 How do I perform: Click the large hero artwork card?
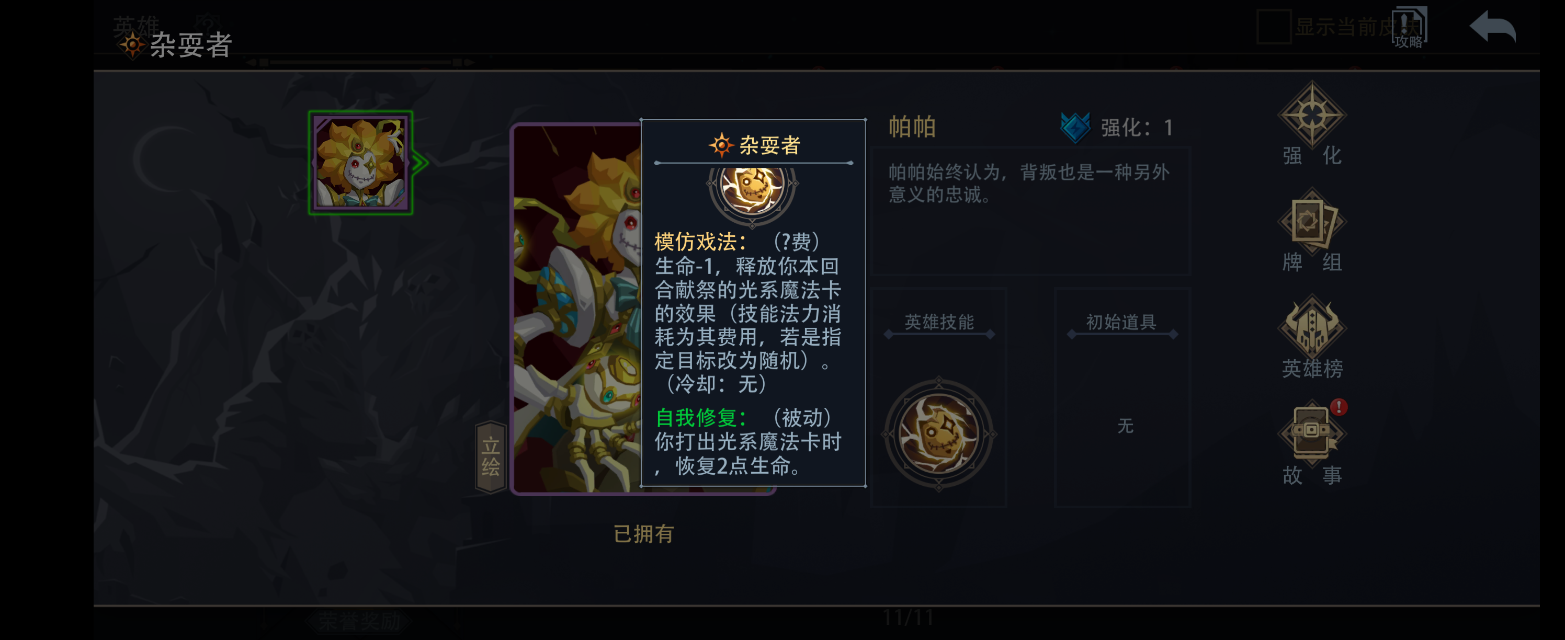pos(576,308)
